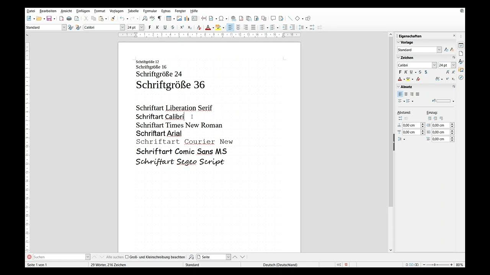This screenshot has width=490, height=275.
Task: Toggle Underline U button in formatting toolbar
Action: (x=165, y=27)
